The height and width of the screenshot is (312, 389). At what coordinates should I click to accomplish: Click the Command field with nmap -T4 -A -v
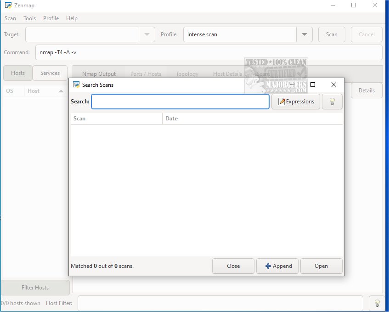[x=209, y=52]
